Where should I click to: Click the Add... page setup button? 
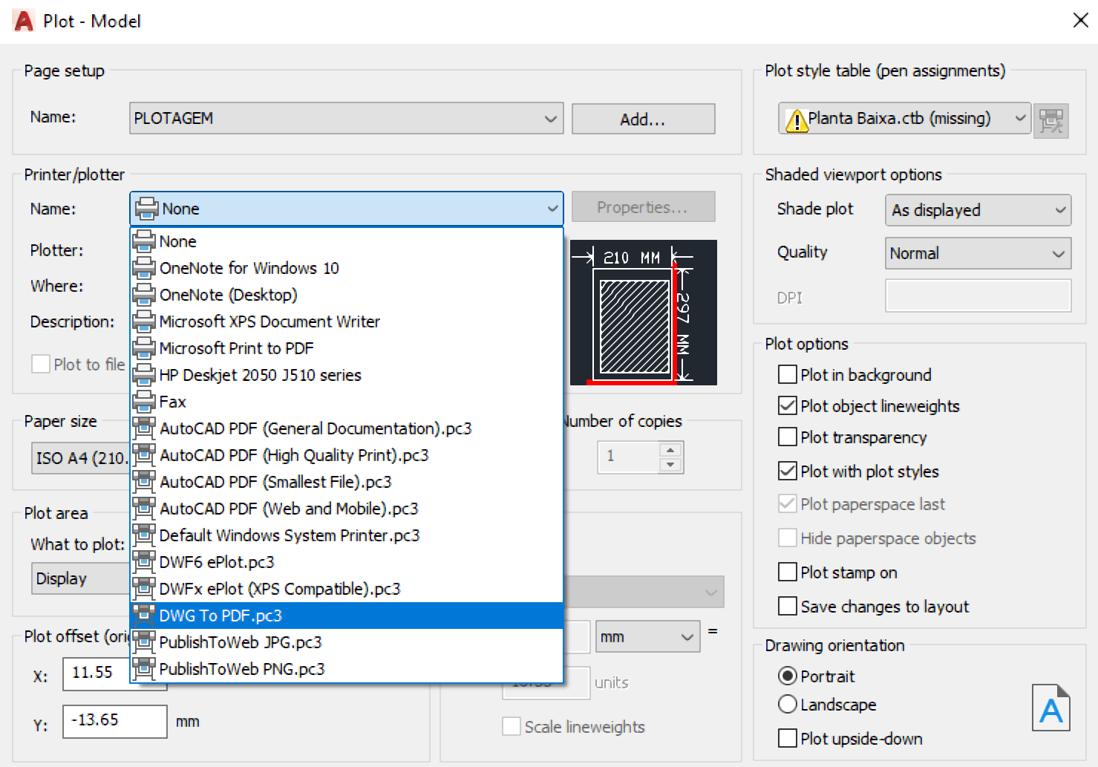643,119
